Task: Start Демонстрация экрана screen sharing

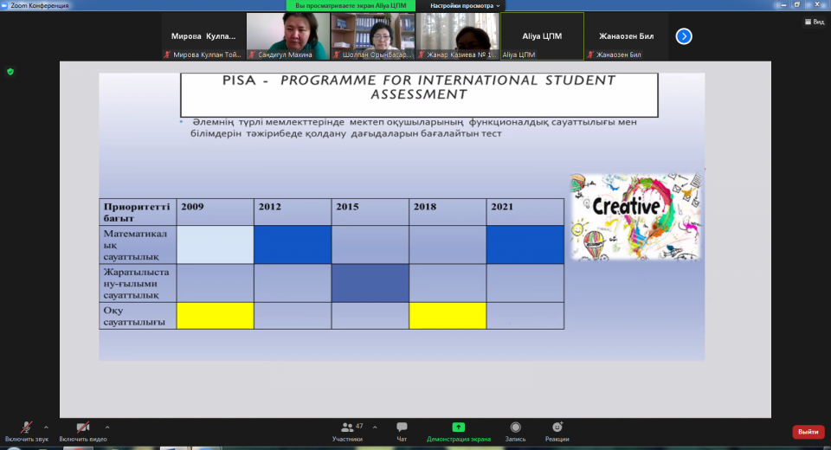Action: (x=459, y=432)
